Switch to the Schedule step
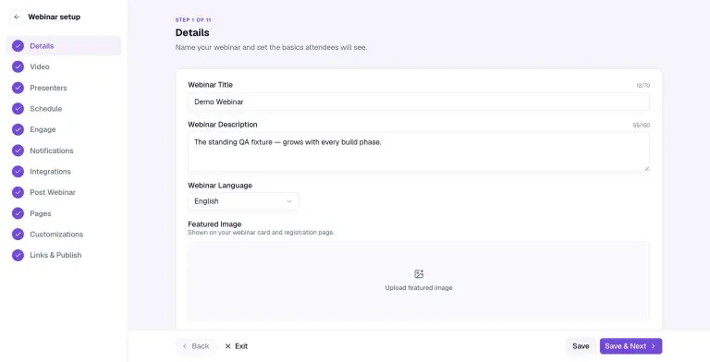This screenshot has height=362, width=710. (x=64, y=109)
